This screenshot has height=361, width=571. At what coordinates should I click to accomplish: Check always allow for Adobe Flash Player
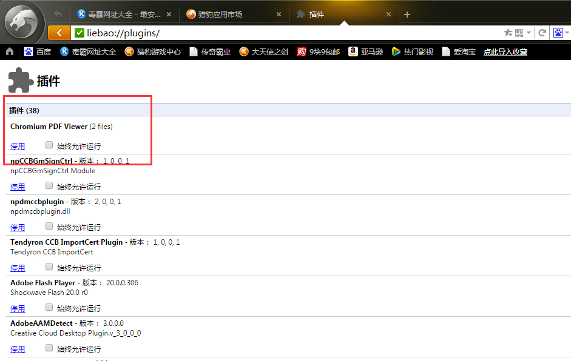coord(49,308)
